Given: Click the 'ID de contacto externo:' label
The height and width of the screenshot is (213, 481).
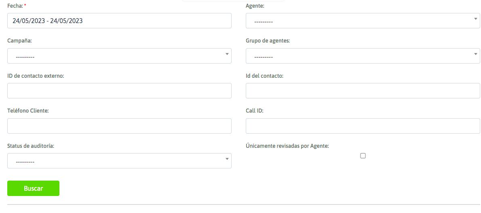Looking at the screenshot, I should [x=36, y=76].
